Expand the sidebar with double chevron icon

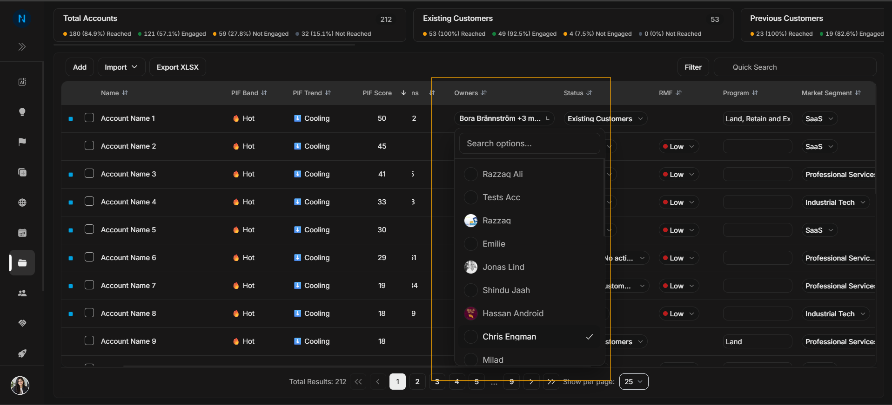(x=22, y=47)
